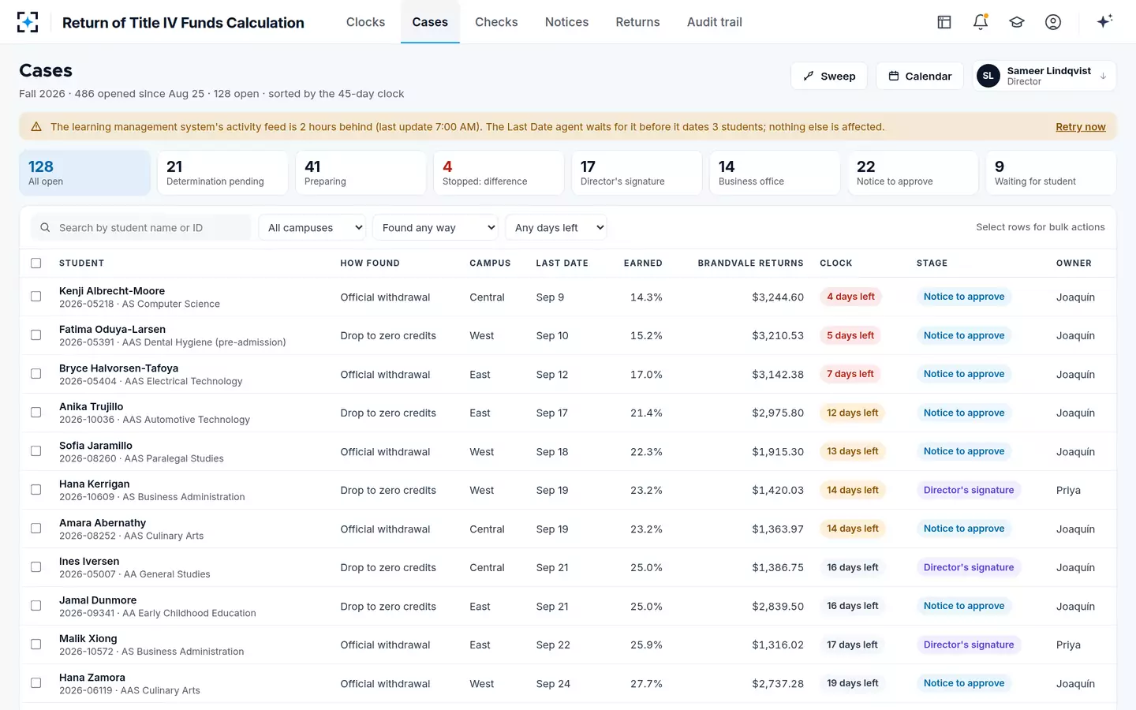1136x710 pixels.
Task: Open the Found any way dropdown
Action: click(x=435, y=227)
